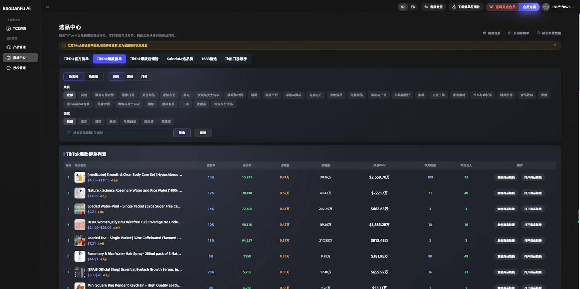Click the 日榜 daily ranking toggle
The image size is (580, 289).
116,77
